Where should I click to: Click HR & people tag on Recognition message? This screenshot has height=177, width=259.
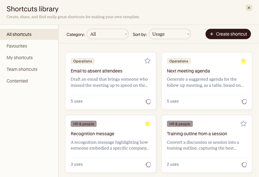pos(84,124)
